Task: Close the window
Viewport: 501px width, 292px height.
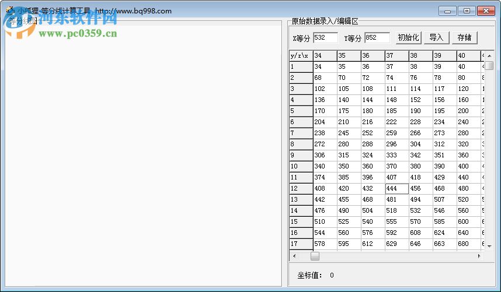Action: tap(486, 11)
